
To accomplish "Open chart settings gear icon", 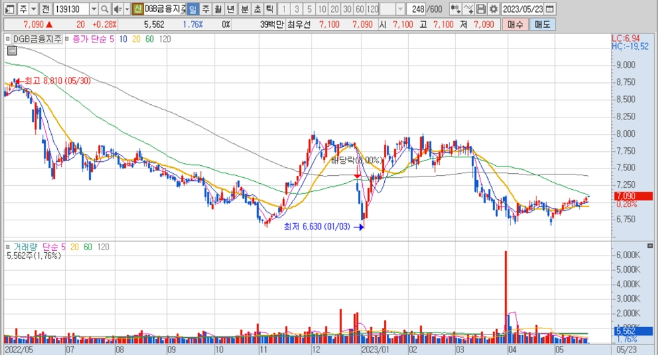I will tap(493, 9).
